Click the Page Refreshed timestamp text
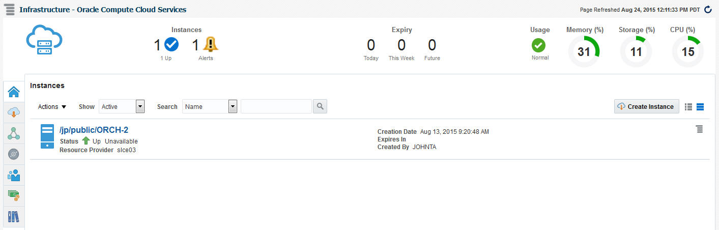 tap(640, 10)
